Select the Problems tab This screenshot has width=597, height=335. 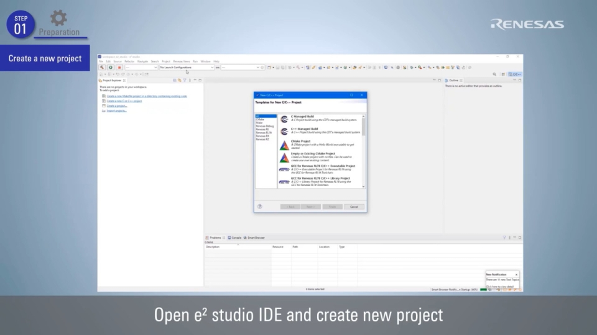tap(215, 238)
